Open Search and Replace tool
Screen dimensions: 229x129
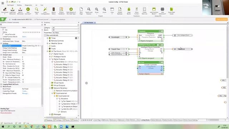point(89,11)
